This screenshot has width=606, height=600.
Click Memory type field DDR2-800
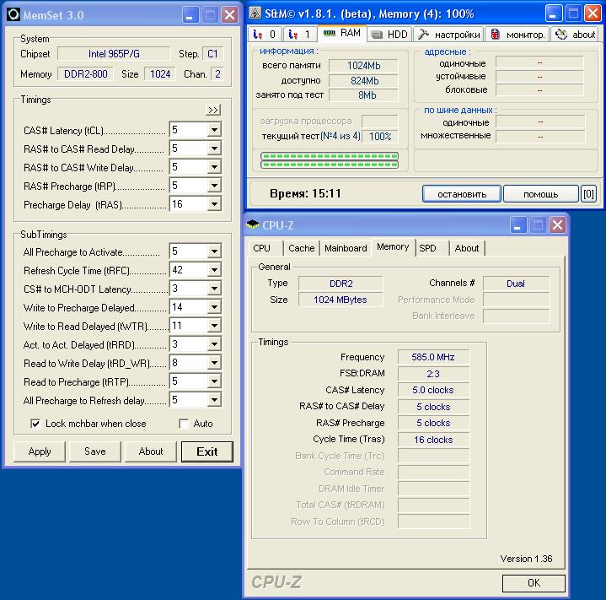pyautogui.click(x=85, y=73)
